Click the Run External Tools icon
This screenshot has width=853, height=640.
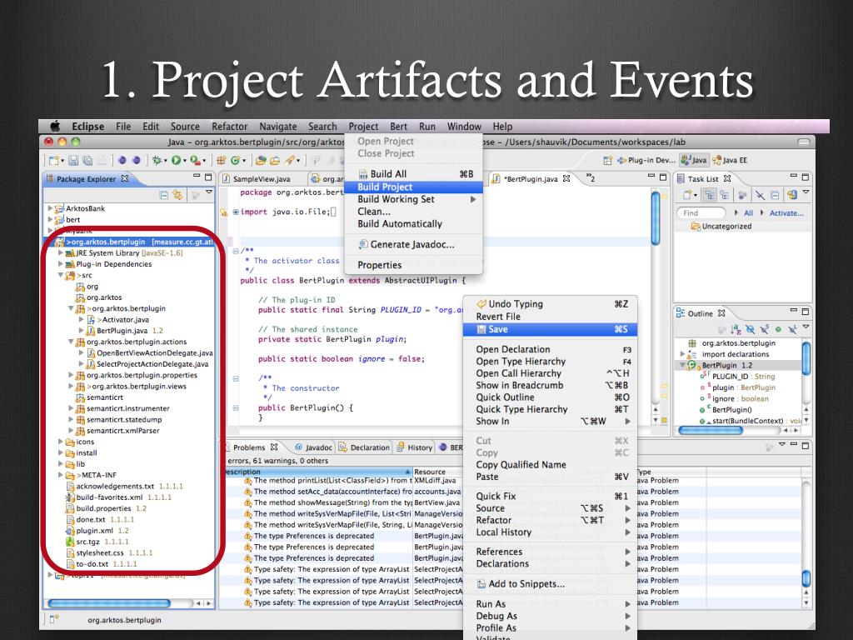point(195,161)
